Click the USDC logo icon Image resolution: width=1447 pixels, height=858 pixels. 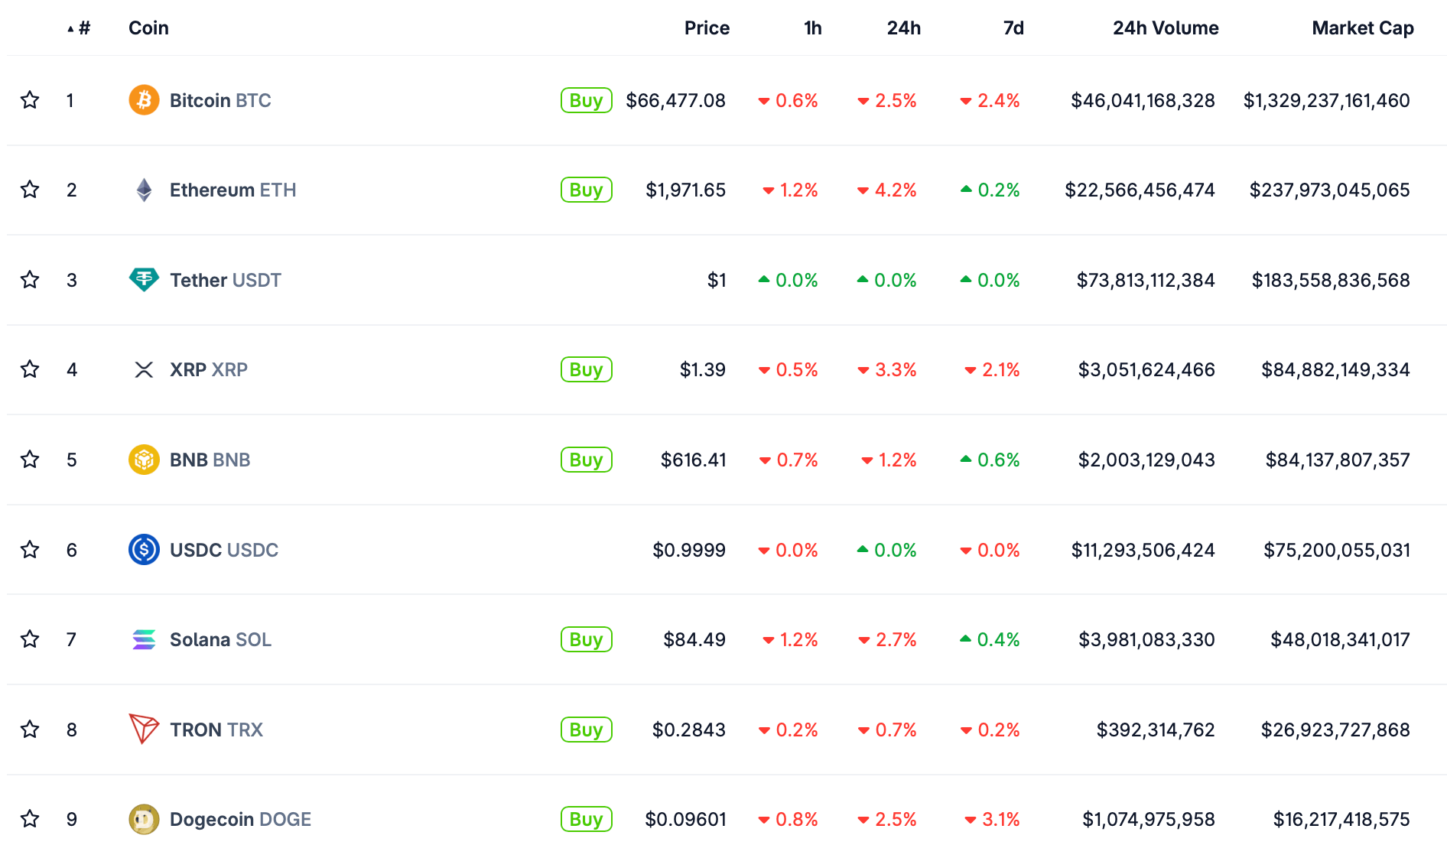click(144, 550)
